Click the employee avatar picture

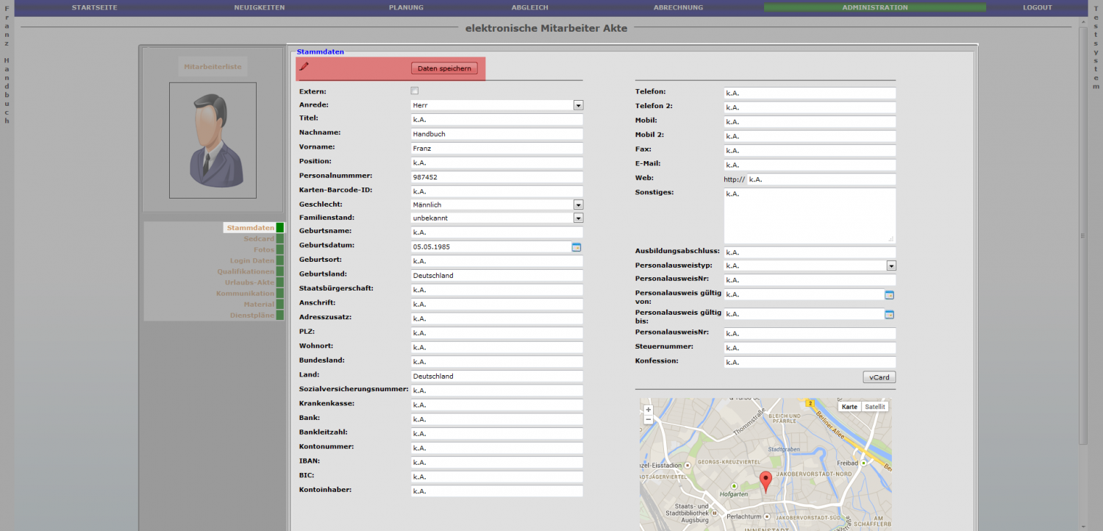tap(213, 140)
